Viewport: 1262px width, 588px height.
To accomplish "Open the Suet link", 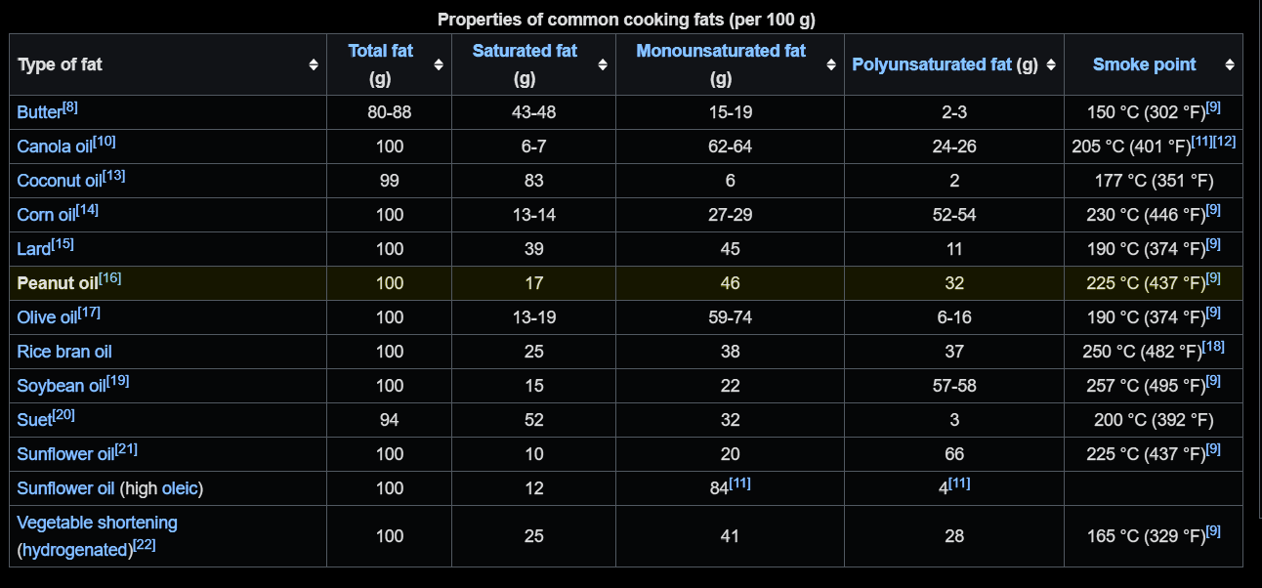I will tap(33, 420).
